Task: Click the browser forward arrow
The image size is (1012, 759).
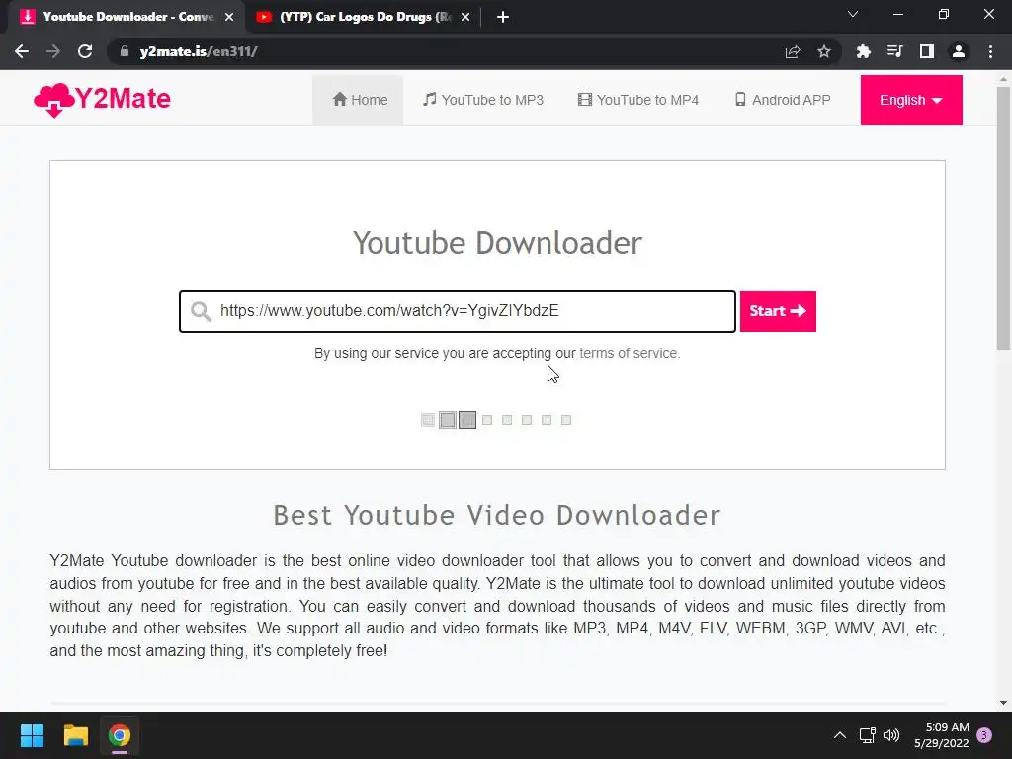Action: pos(53,51)
